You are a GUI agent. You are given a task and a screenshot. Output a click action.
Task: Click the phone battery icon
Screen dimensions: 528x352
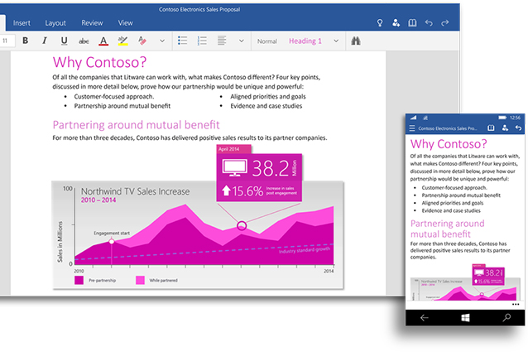(502, 118)
